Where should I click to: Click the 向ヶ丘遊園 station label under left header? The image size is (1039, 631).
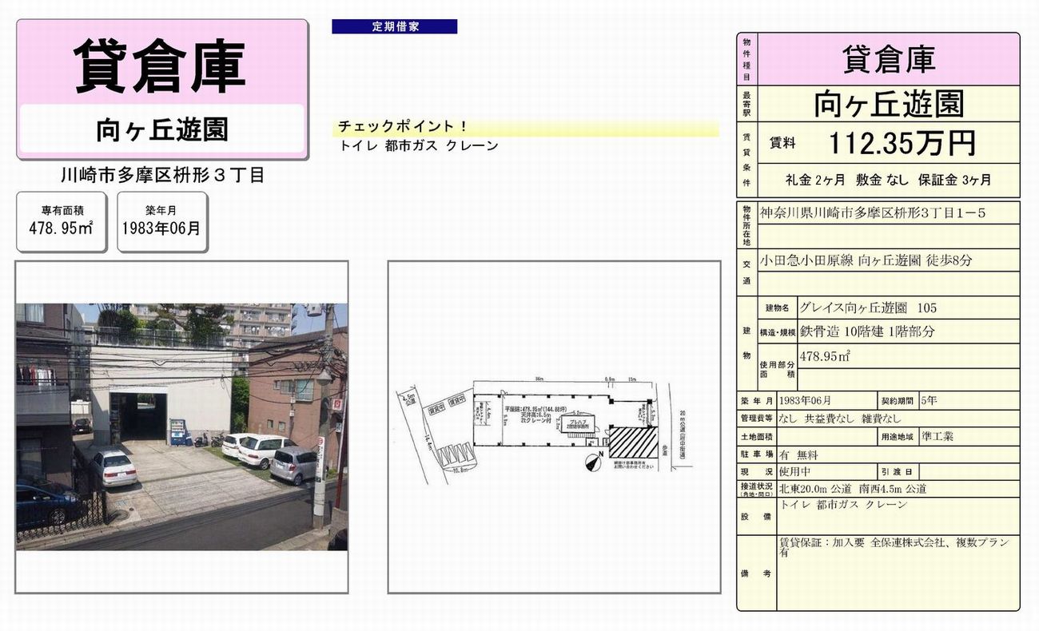161,130
